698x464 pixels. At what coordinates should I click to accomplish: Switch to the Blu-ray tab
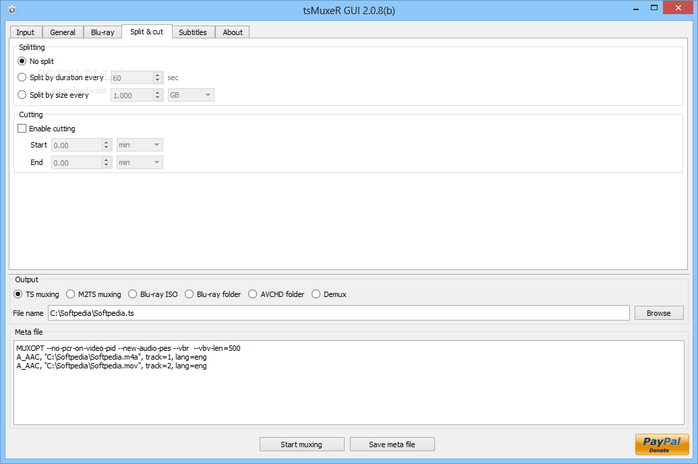pyautogui.click(x=103, y=32)
